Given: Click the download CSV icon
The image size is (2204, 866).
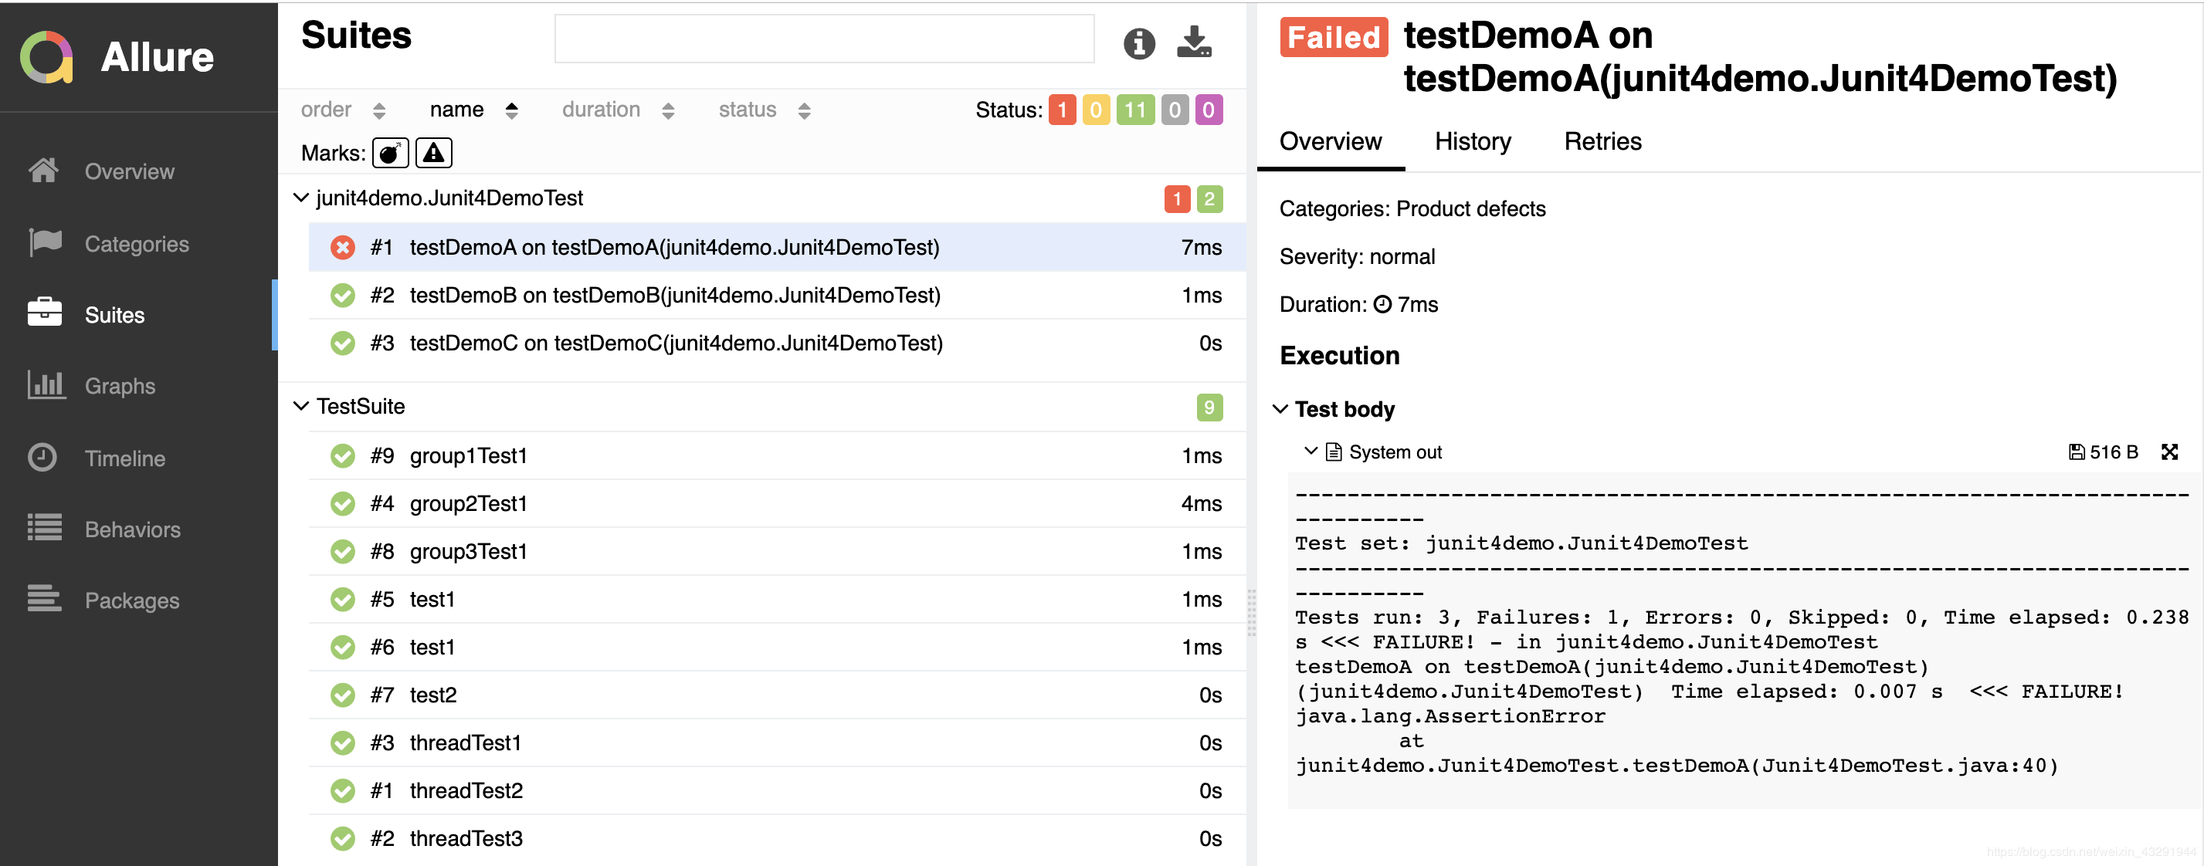Looking at the screenshot, I should coord(1194,41).
